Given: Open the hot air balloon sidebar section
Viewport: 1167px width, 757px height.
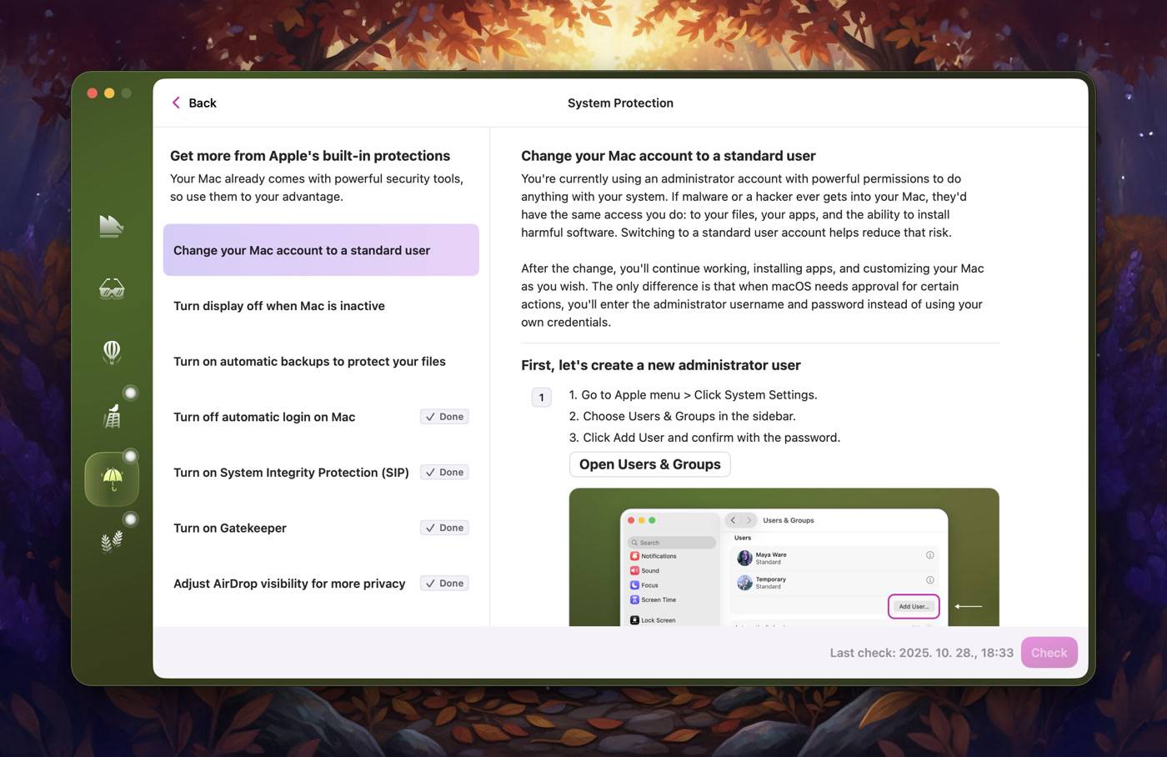Looking at the screenshot, I should click(112, 352).
